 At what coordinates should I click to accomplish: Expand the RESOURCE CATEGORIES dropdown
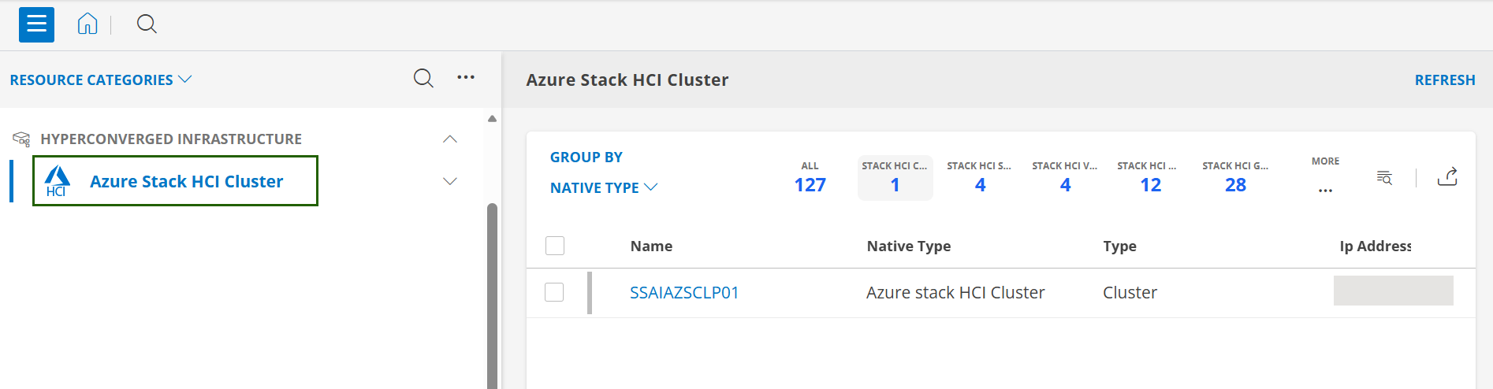coord(100,80)
